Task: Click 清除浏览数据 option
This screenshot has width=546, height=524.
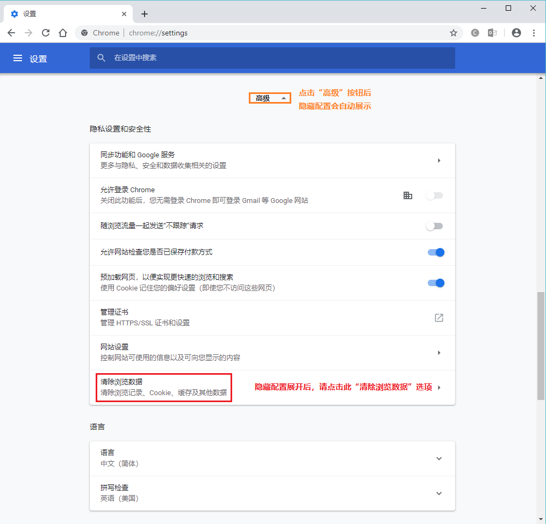Action: point(164,387)
